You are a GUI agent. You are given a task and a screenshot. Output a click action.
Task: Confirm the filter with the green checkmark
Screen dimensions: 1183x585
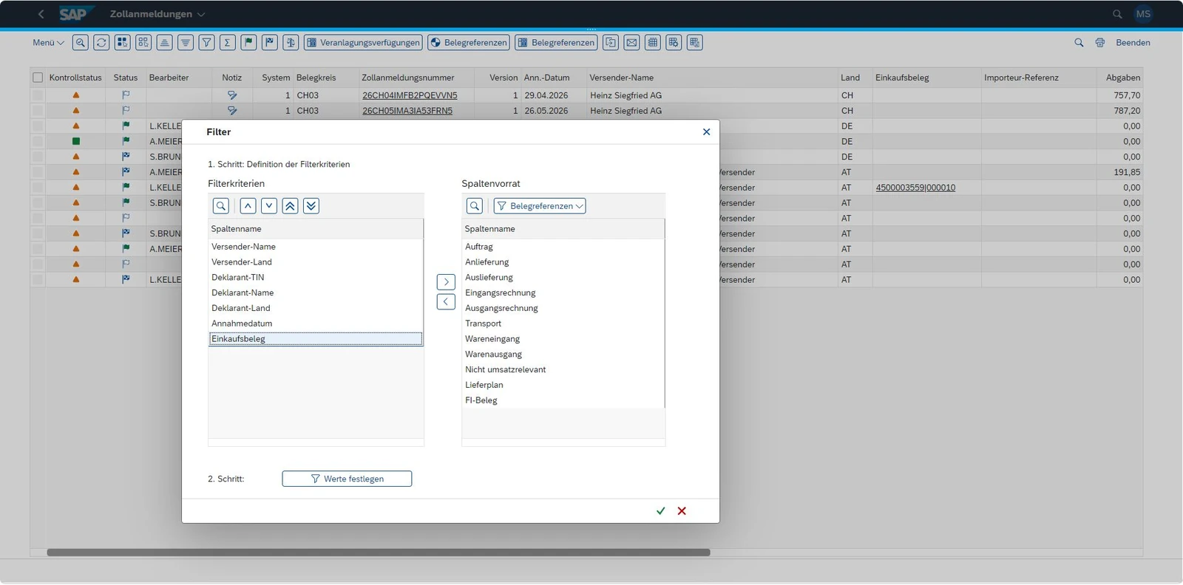coord(661,511)
